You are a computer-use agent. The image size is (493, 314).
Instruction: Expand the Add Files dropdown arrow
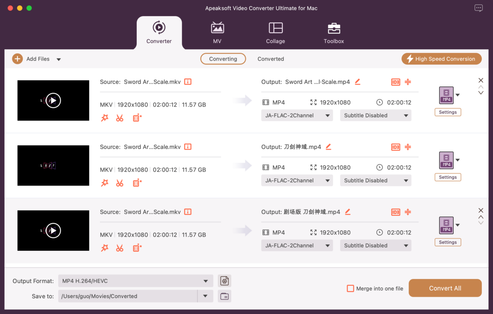tap(58, 59)
